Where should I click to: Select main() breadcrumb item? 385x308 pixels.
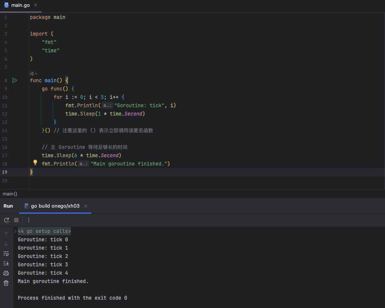(10, 194)
